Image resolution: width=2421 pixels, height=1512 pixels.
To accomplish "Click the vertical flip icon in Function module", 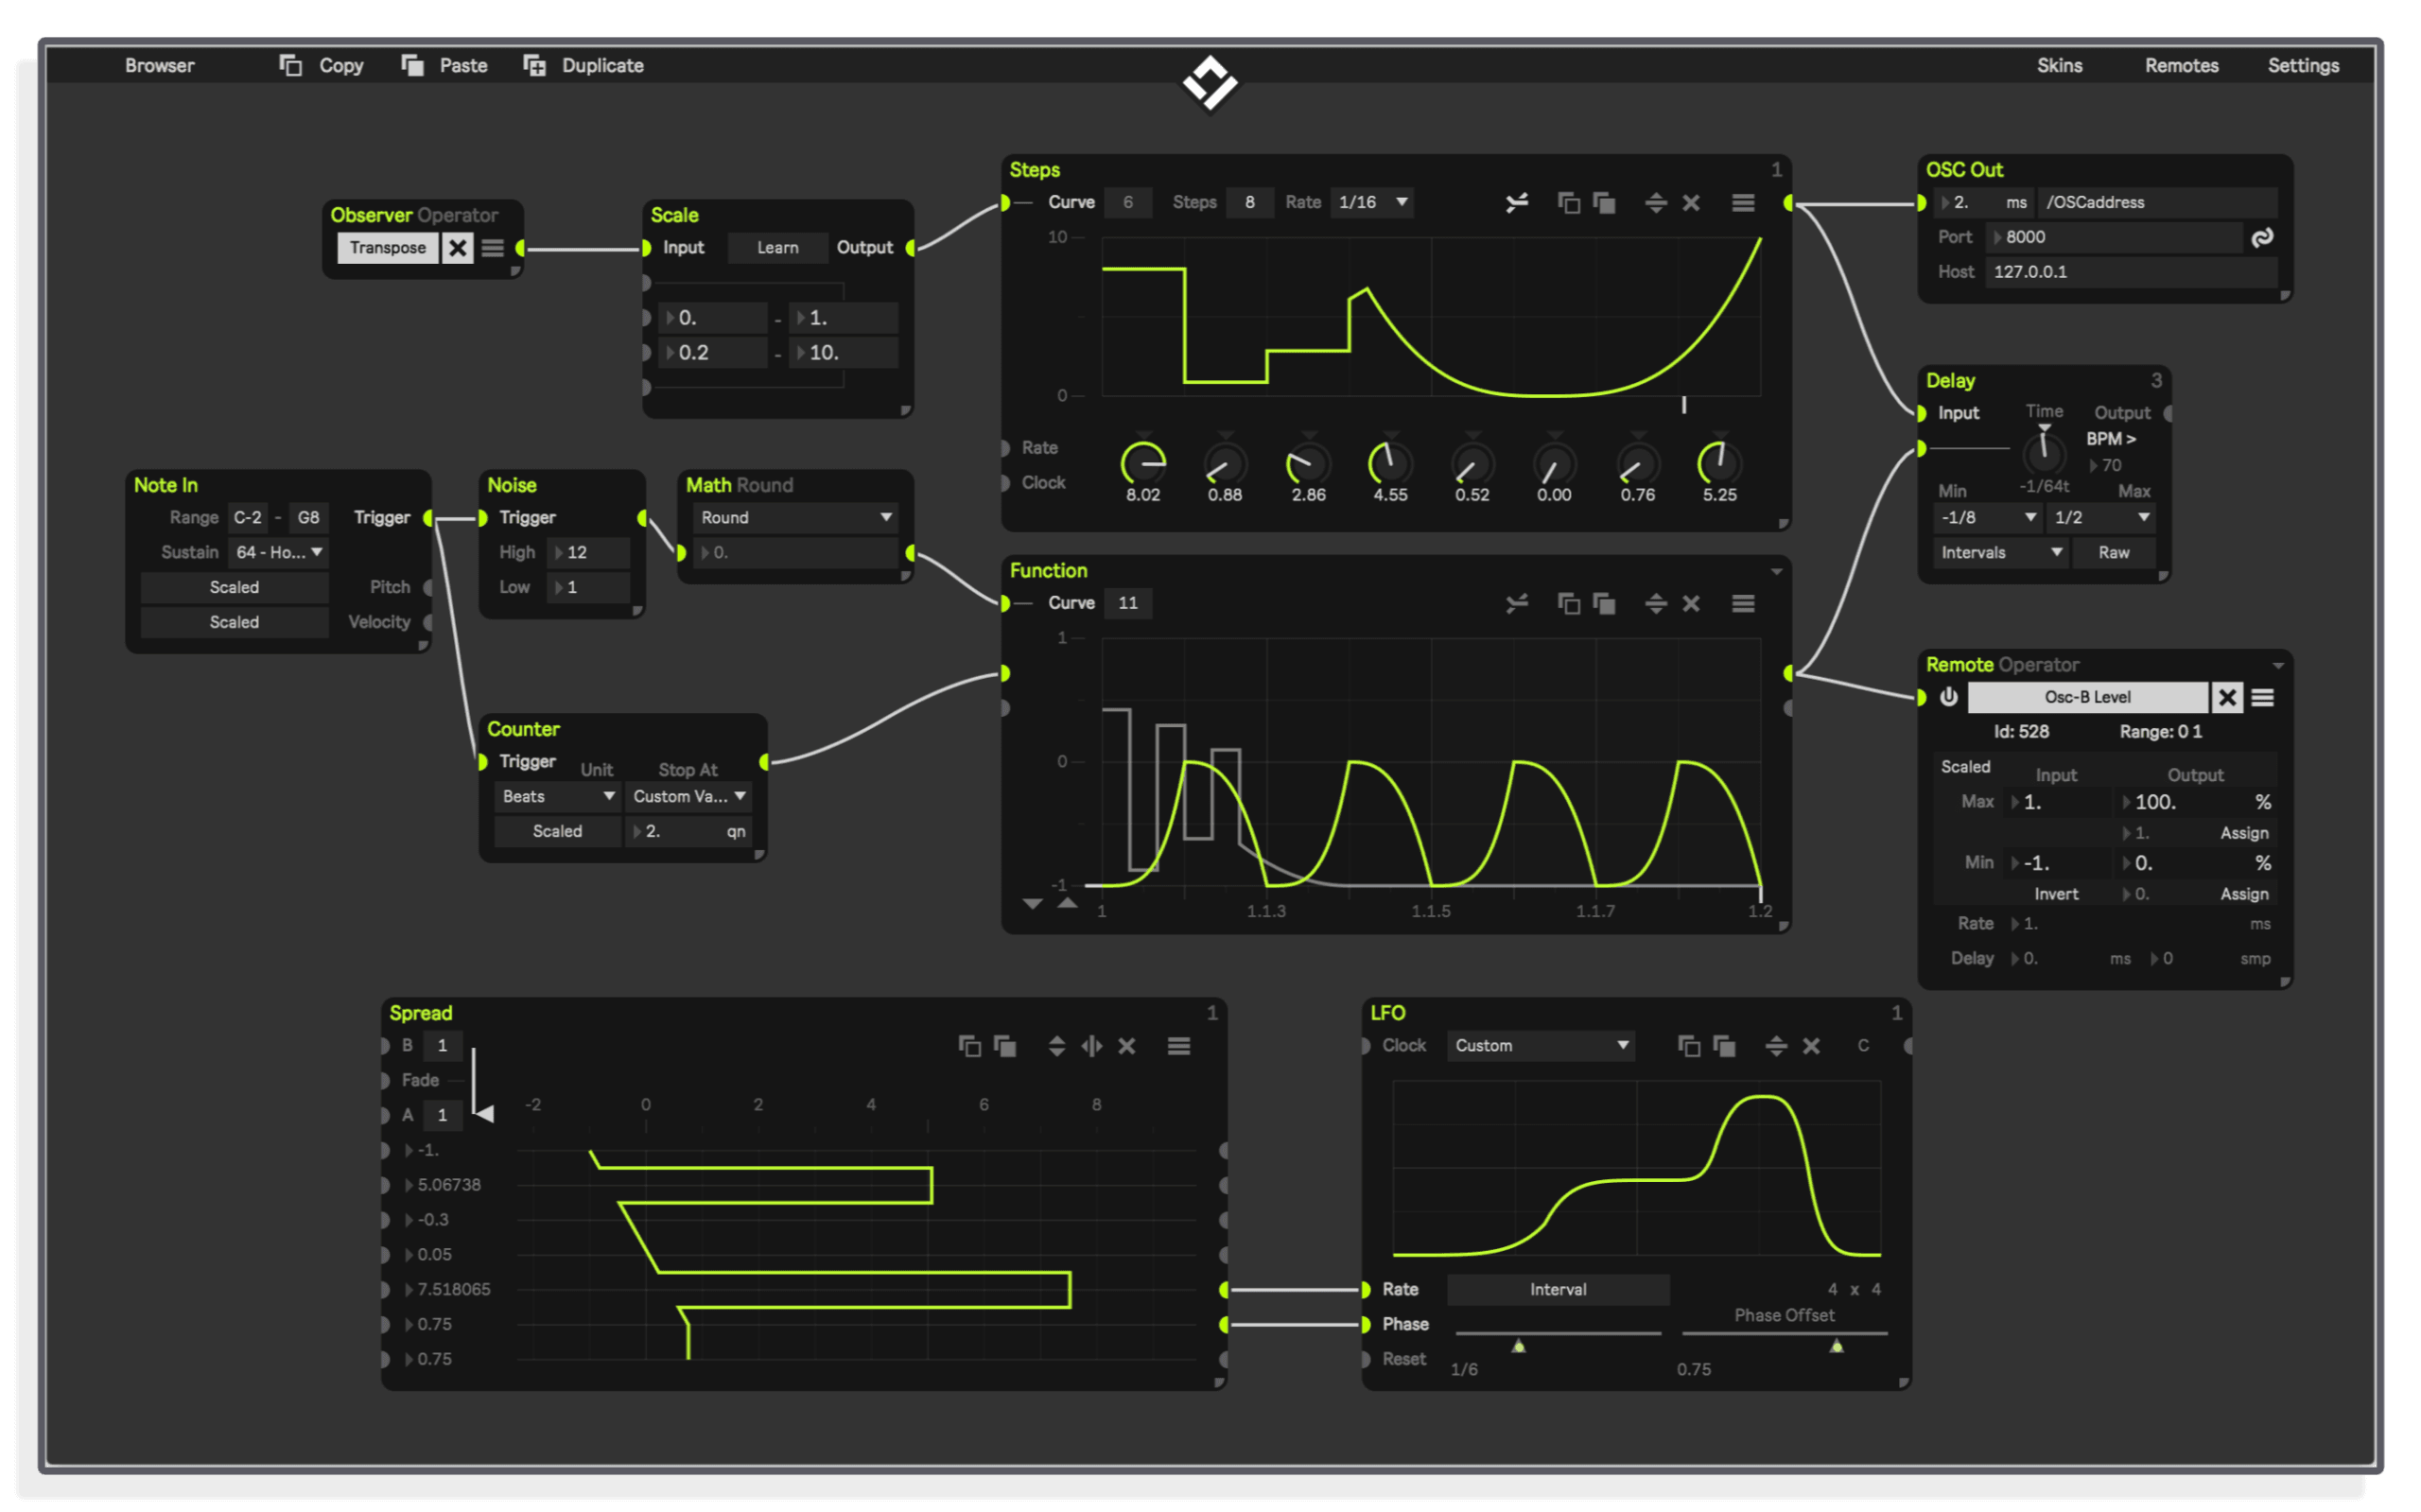I will click(1656, 603).
